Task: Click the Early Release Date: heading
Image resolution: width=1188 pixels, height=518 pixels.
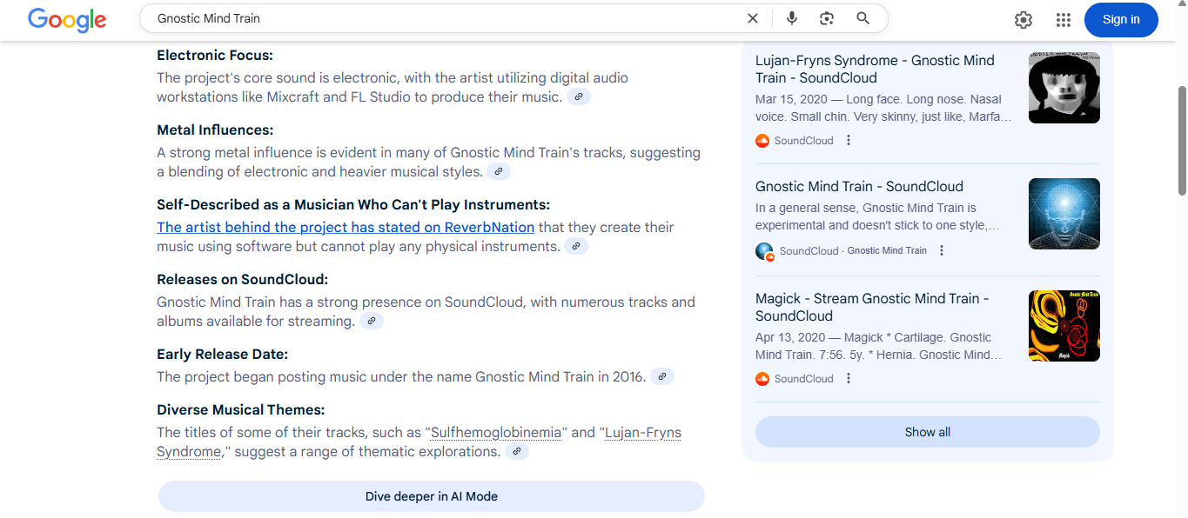Action: tap(222, 354)
